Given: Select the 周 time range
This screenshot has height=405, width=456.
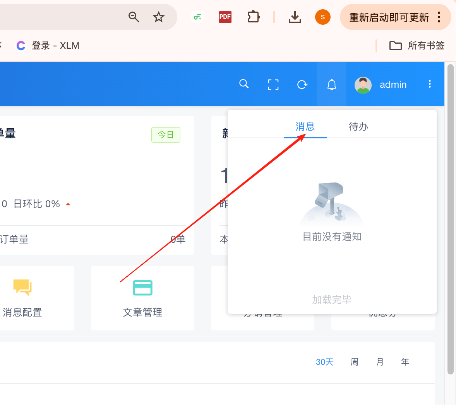Looking at the screenshot, I should tap(355, 362).
